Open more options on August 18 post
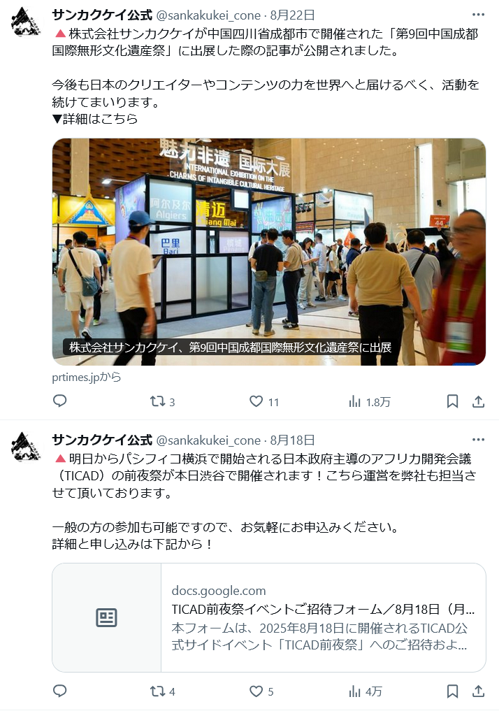 click(x=478, y=439)
